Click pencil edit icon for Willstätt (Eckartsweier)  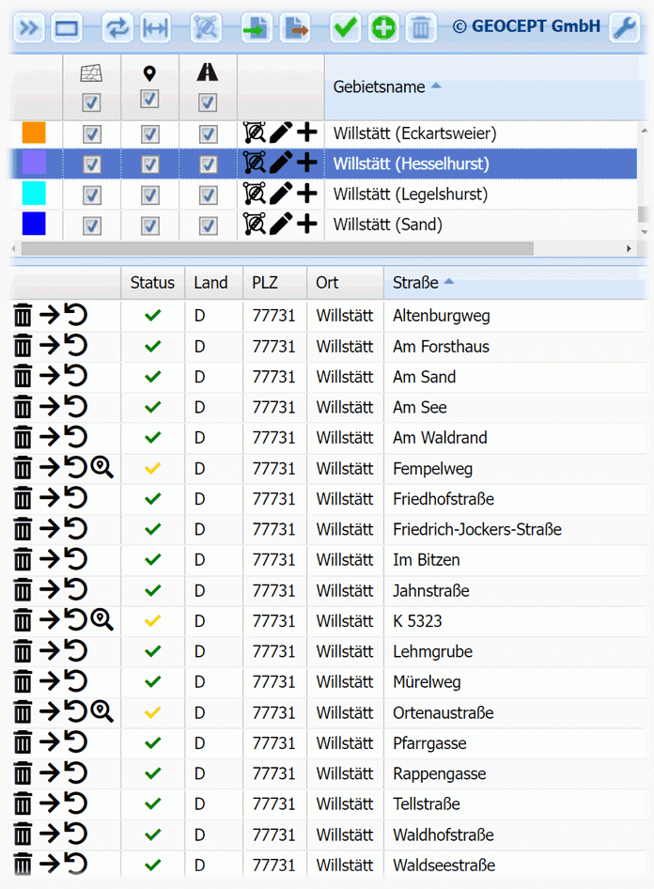pos(280,133)
